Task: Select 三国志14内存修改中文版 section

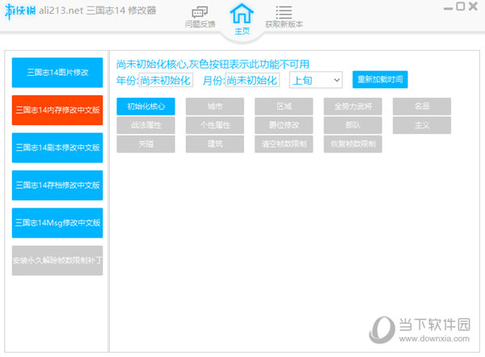Action: click(x=57, y=111)
